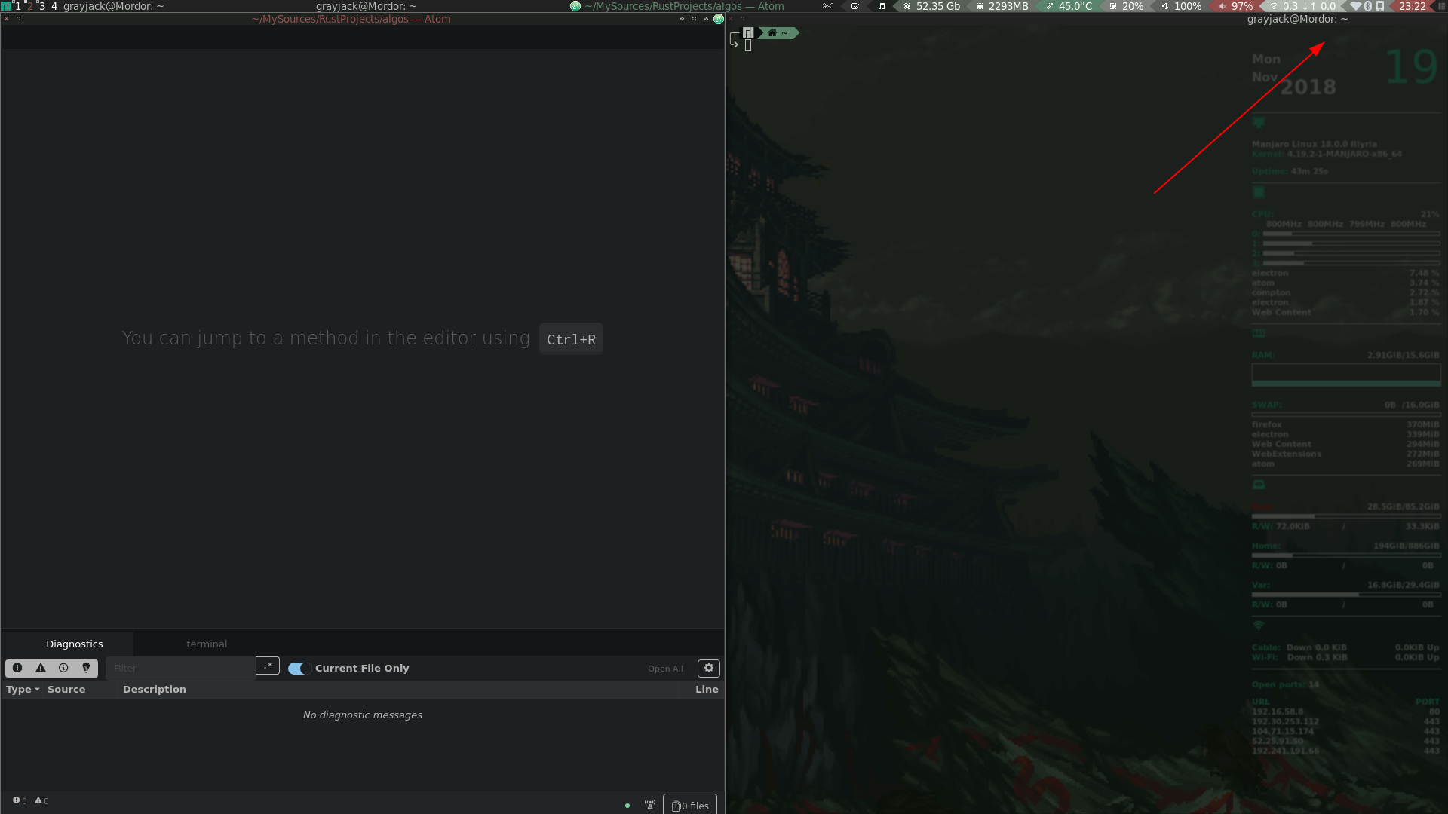The height and width of the screenshot is (814, 1448).
Task: Toggle the errors filter in Diagnostics
Action: [17, 668]
